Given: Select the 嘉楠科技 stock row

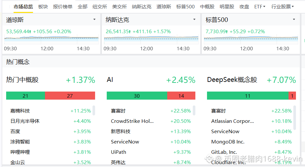Looking at the screenshot, I should coord(50,111).
